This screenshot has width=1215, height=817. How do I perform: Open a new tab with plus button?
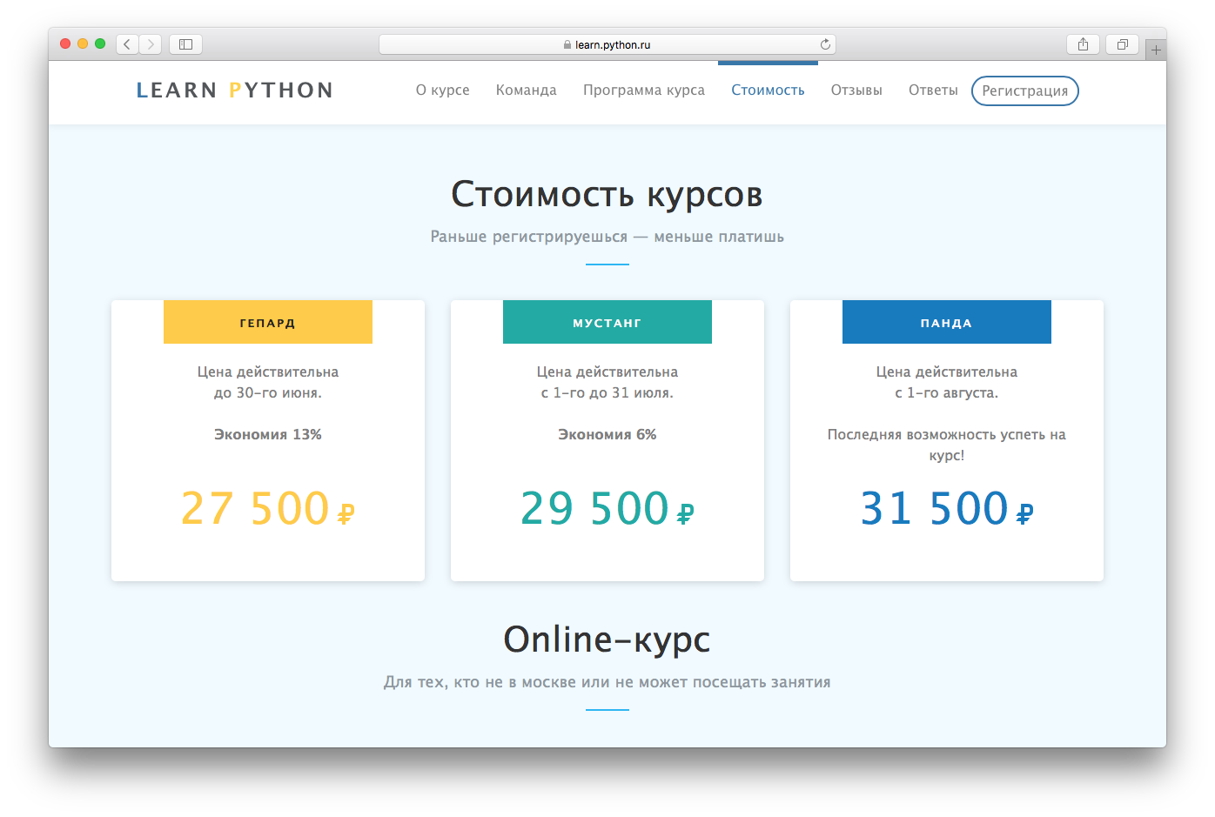click(1156, 50)
